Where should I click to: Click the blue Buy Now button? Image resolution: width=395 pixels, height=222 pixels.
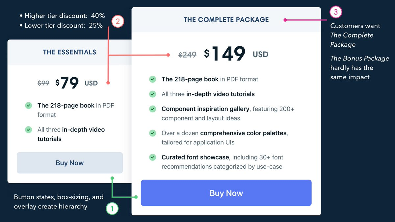[226, 193]
